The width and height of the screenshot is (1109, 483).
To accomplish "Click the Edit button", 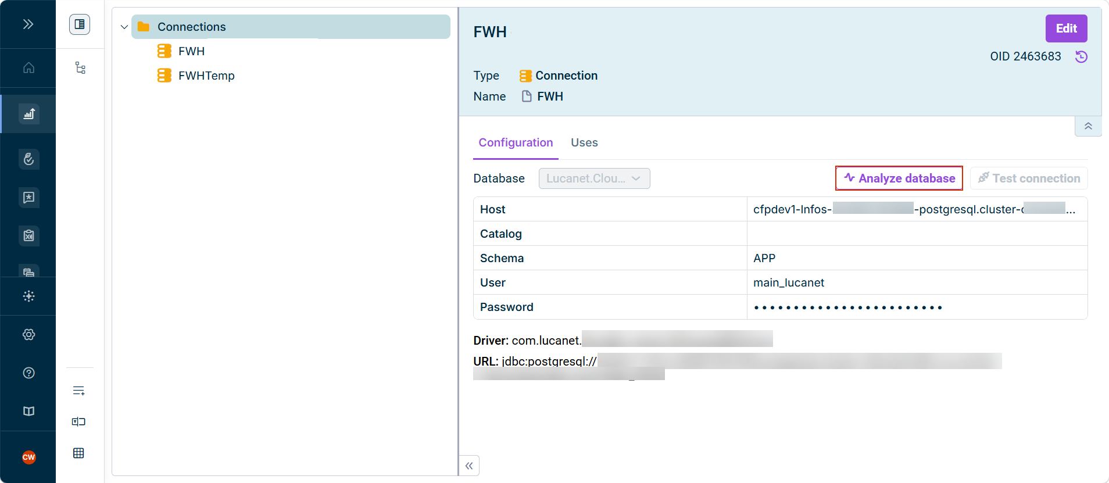I will pyautogui.click(x=1066, y=28).
